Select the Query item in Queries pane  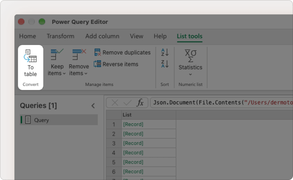click(x=59, y=120)
